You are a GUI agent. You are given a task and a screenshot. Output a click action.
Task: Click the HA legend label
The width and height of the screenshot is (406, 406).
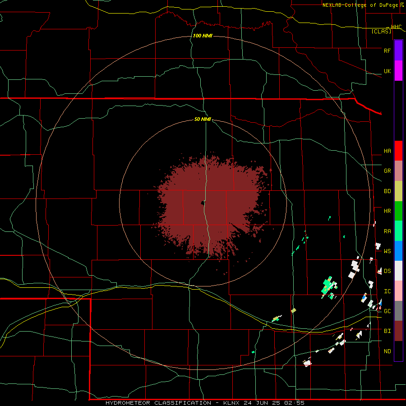387,151
